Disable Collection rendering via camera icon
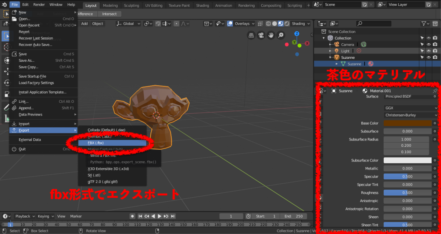This screenshot has width=441, height=234. tap(435, 38)
